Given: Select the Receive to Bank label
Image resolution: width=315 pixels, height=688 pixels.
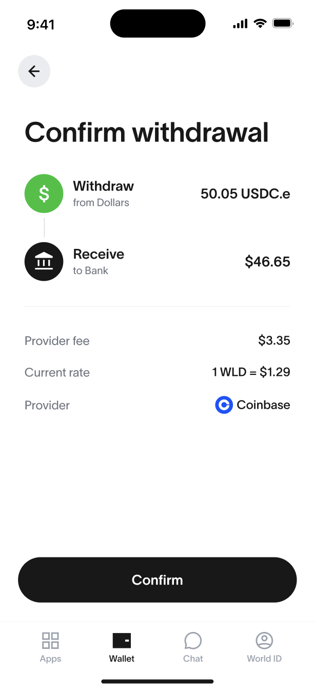Looking at the screenshot, I should (x=99, y=262).
